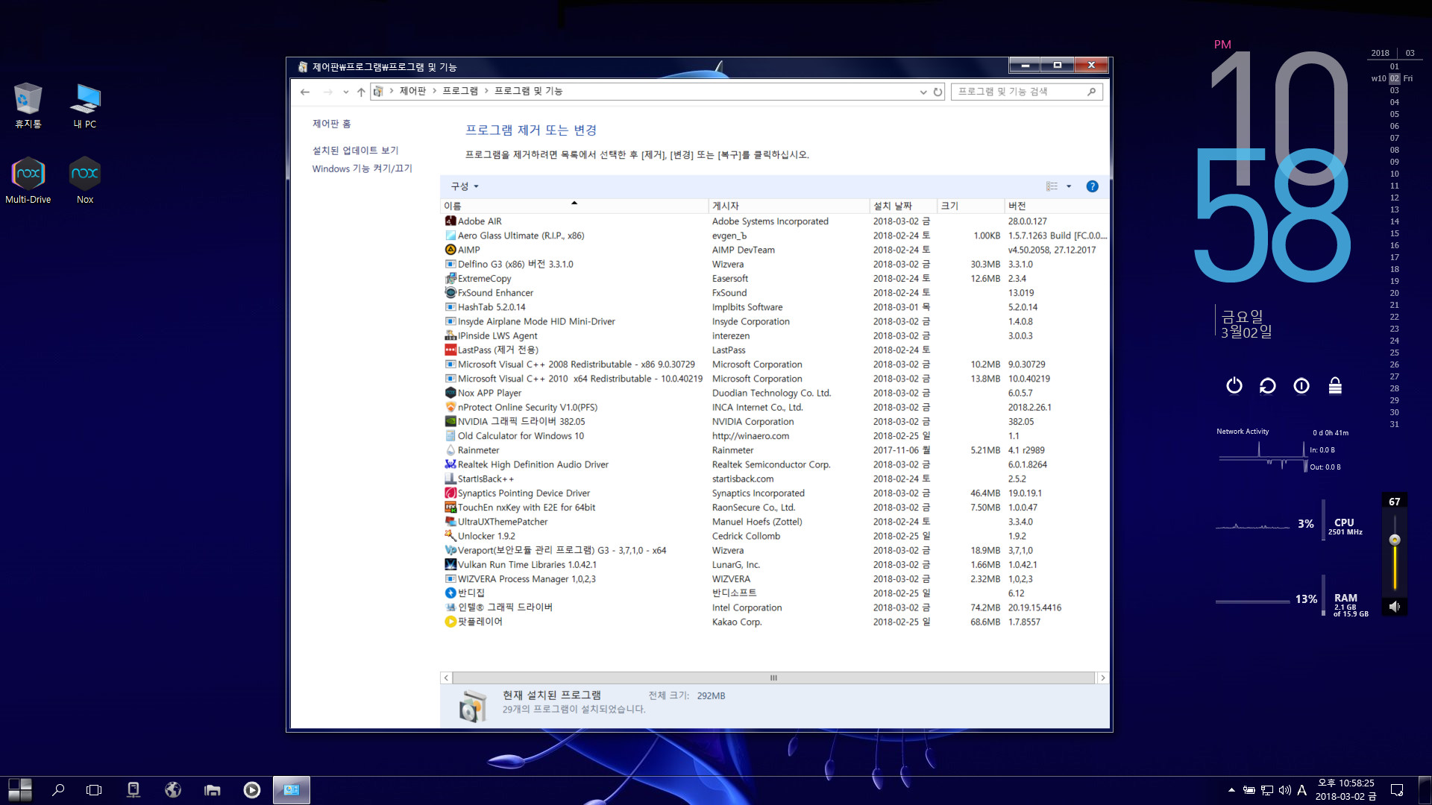Viewport: 1432px width, 805px height.
Task: Click the Rainmeter power button icon
Action: (x=1234, y=385)
